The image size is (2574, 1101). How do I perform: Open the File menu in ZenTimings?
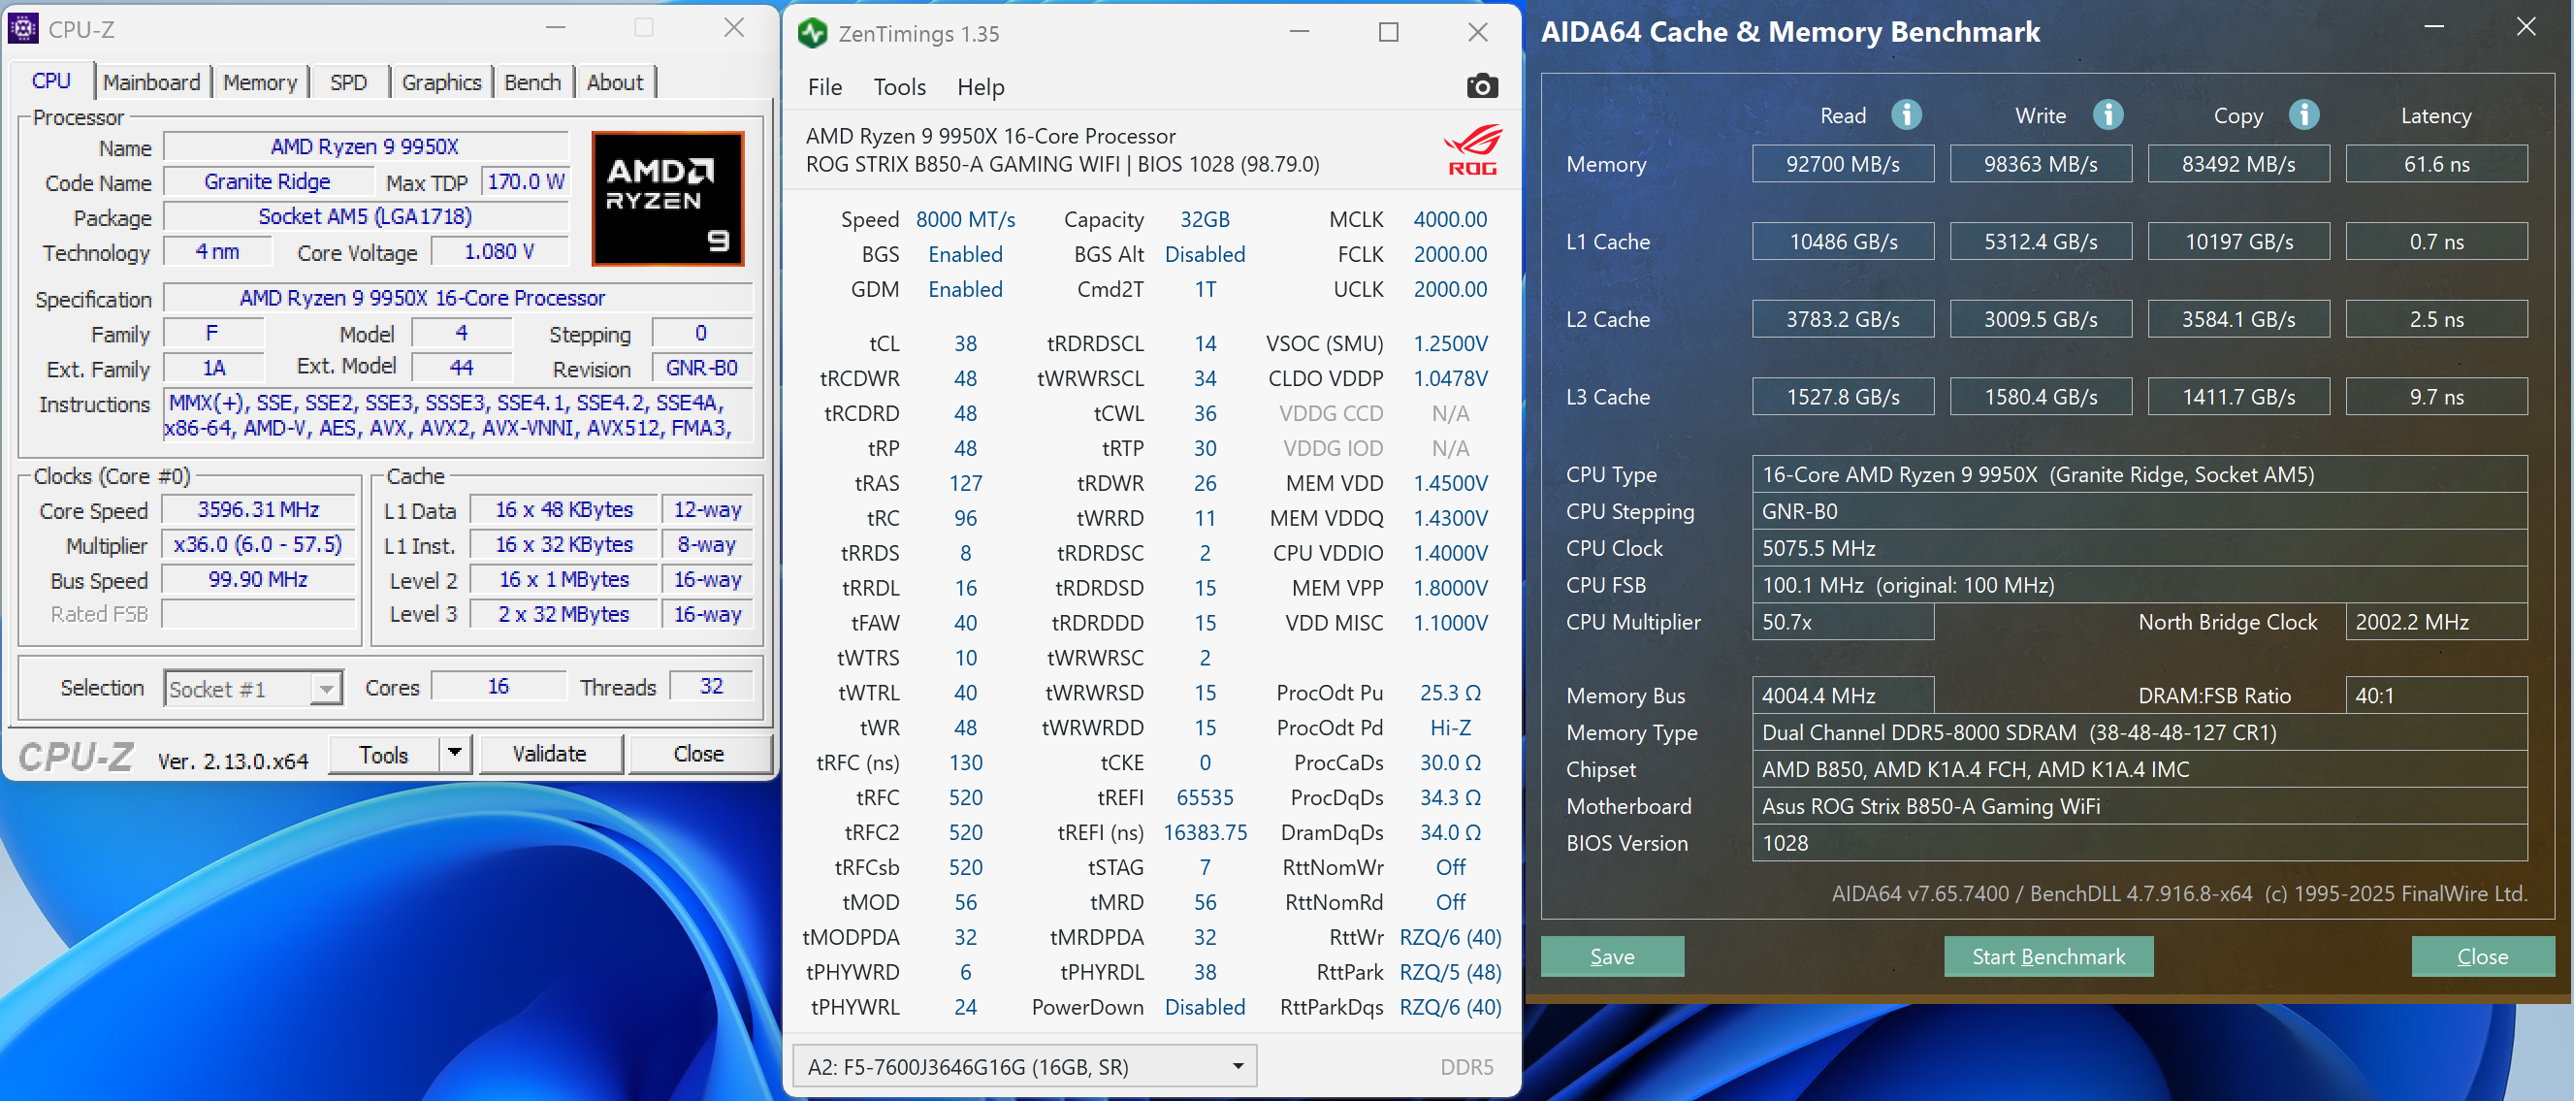[824, 87]
